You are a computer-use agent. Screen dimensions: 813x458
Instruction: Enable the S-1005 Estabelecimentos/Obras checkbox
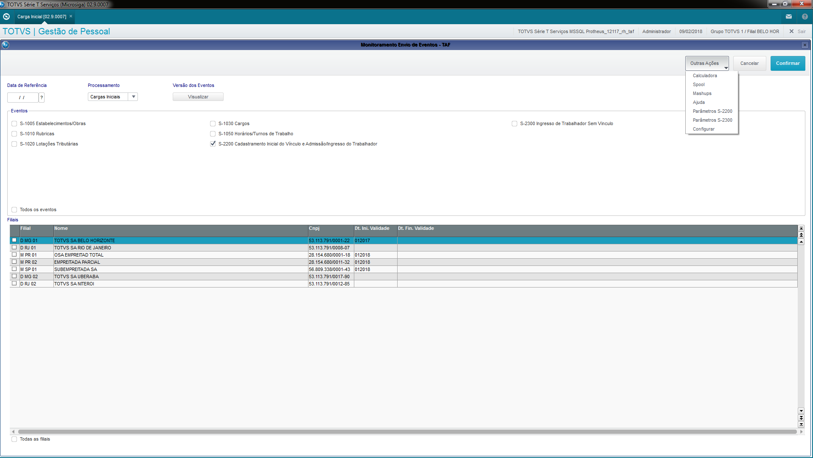click(14, 124)
